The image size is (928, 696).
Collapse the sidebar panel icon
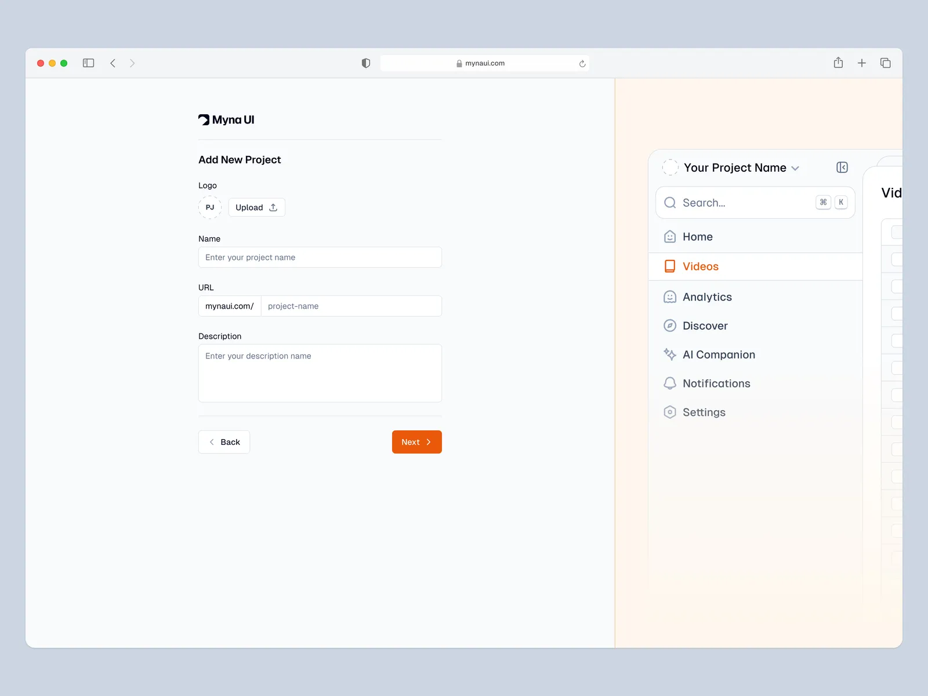pyautogui.click(x=842, y=168)
